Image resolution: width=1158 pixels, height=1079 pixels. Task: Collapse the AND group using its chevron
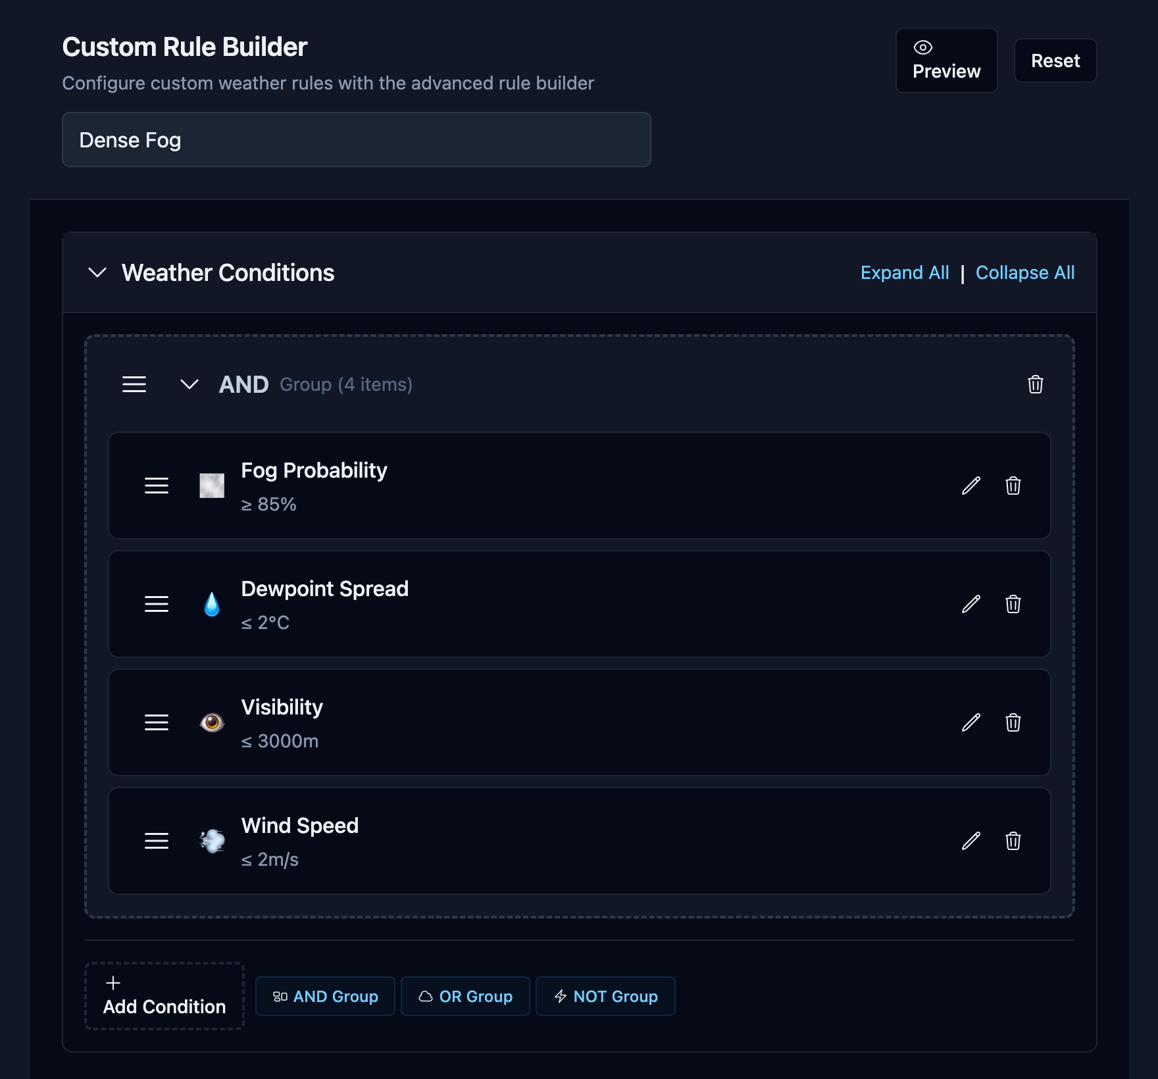coord(189,385)
